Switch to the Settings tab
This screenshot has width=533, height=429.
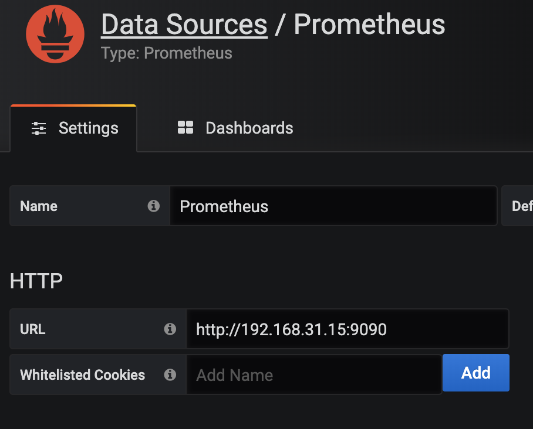point(73,128)
